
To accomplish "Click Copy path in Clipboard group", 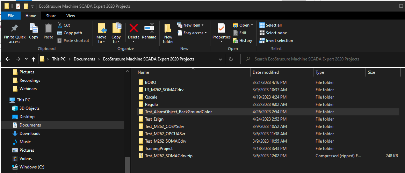I will pos(70,33).
